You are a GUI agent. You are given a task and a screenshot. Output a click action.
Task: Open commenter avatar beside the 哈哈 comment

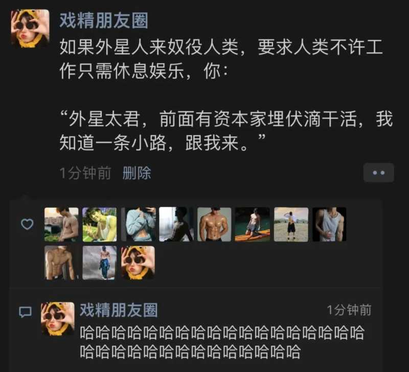click(58, 318)
